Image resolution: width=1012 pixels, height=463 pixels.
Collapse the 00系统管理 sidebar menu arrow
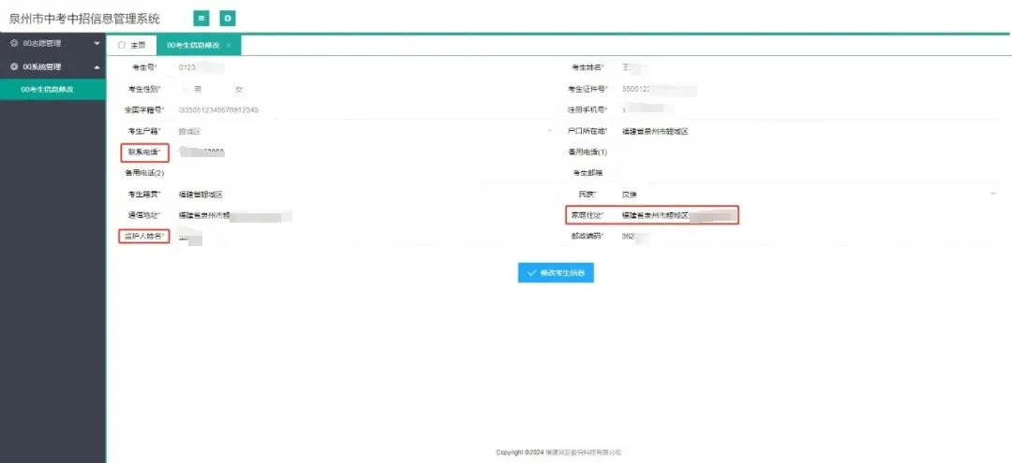click(x=97, y=67)
